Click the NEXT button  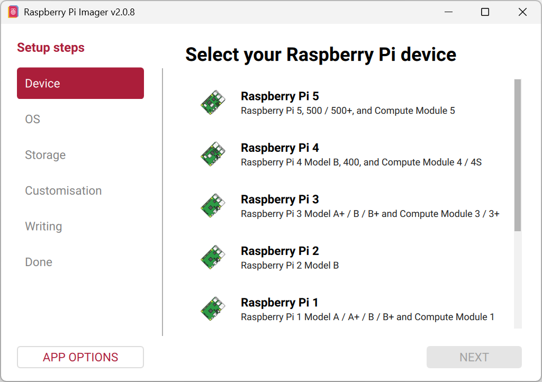[474, 357]
